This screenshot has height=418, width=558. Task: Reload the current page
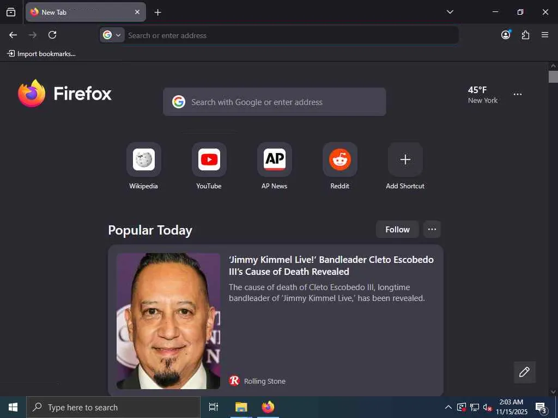[52, 35]
